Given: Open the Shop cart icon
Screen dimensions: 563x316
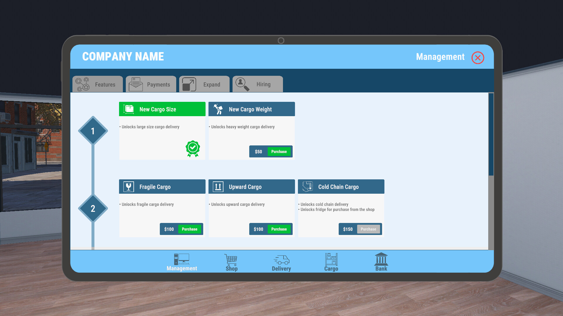Looking at the screenshot, I should (231, 260).
